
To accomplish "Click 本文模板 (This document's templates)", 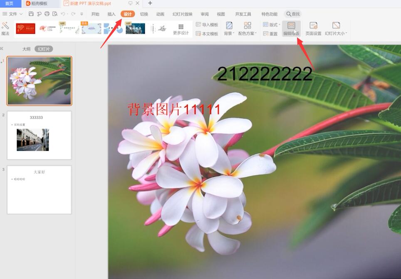I will pos(207,34).
